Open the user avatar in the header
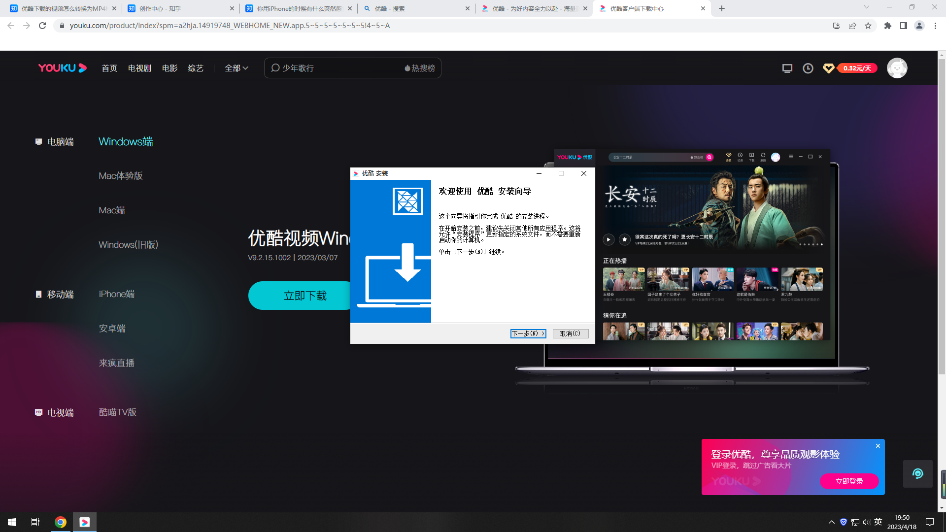The height and width of the screenshot is (532, 946). 897,68
